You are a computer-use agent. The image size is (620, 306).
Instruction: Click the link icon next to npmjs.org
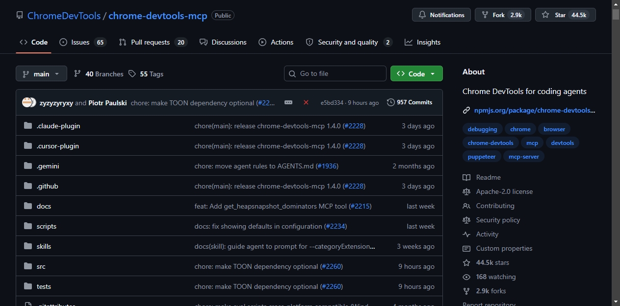click(466, 110)
